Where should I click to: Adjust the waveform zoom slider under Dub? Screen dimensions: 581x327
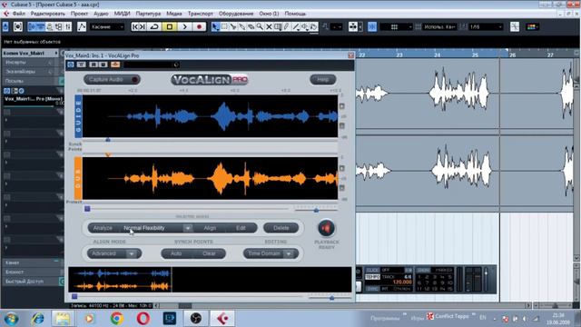(x=316, y=210)
